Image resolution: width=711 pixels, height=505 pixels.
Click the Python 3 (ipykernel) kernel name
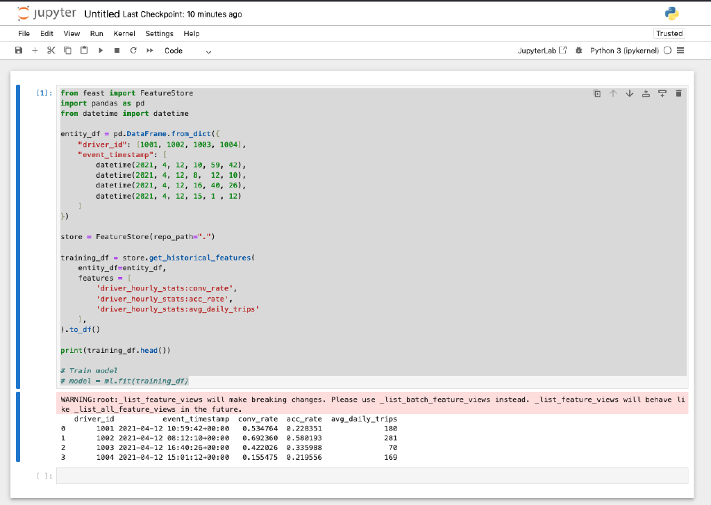(624, 51)
